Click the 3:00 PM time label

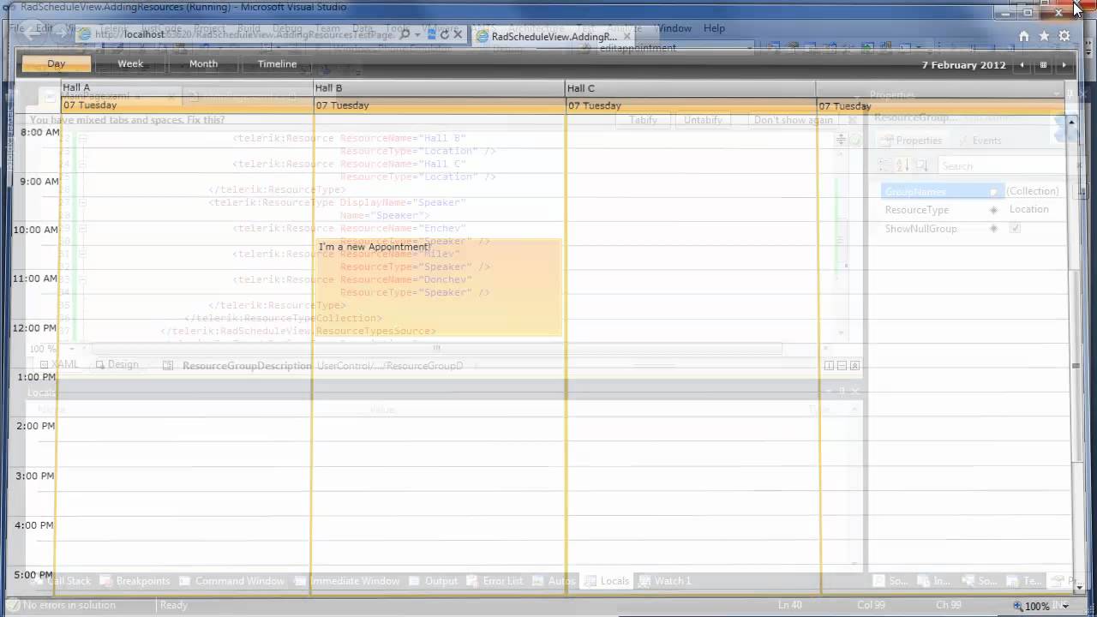[36, 476]
